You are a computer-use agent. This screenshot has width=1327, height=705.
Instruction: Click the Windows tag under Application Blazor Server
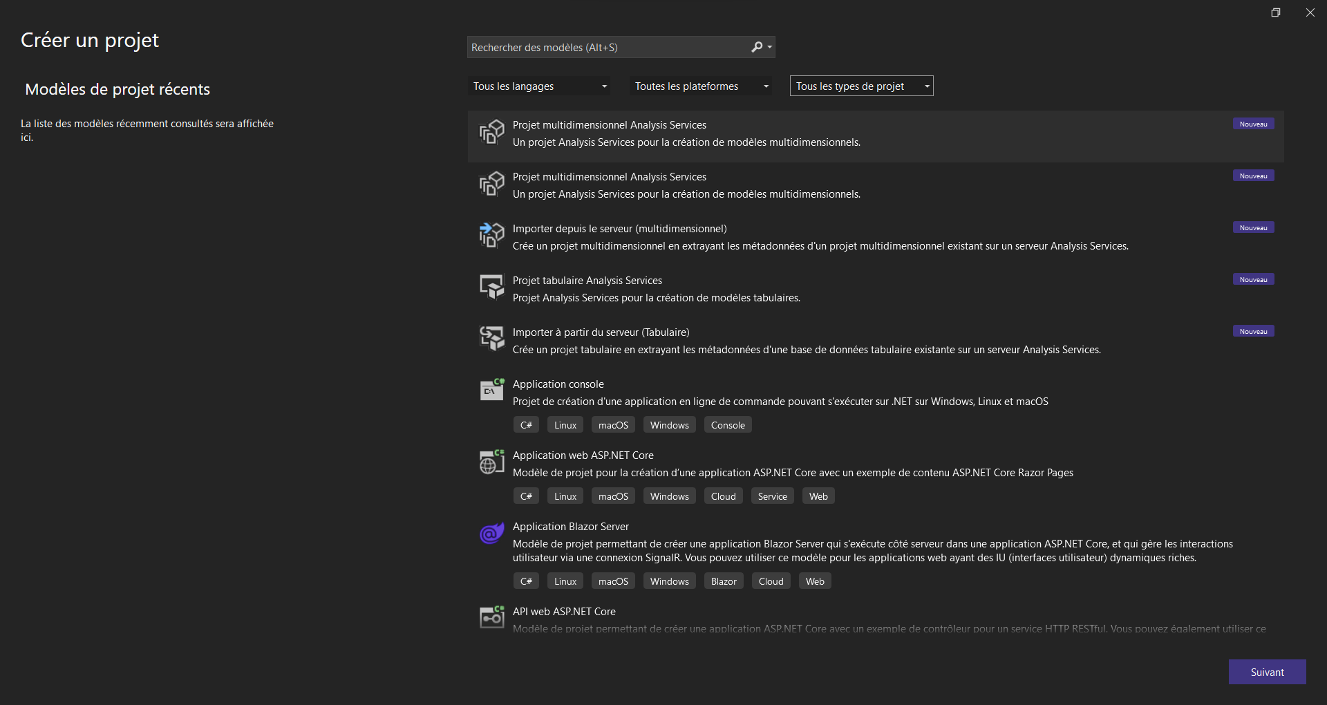click(x=669, y=581)
